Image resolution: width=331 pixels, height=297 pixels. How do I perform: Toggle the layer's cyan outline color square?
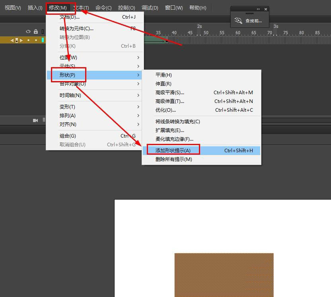tap(43, 40)
